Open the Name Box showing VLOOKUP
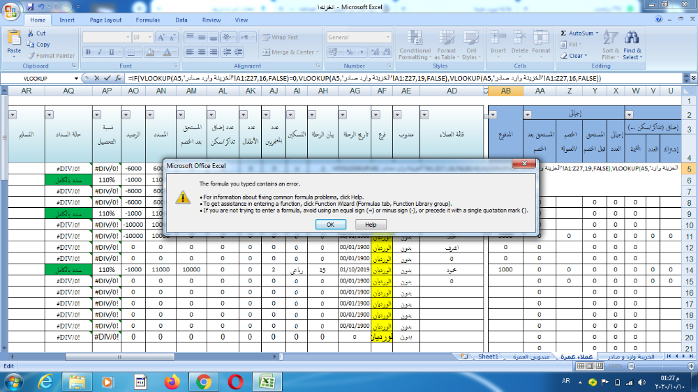The height and width of the screenshot is (392, 698). (x=40, y=78)
